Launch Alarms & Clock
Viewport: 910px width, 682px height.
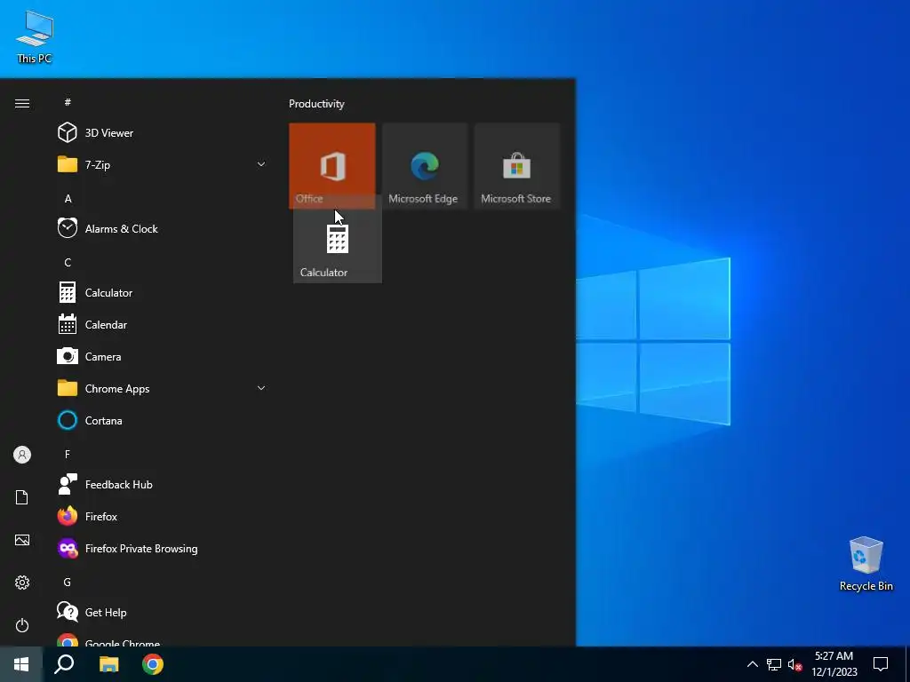click(x=162, y=228)
